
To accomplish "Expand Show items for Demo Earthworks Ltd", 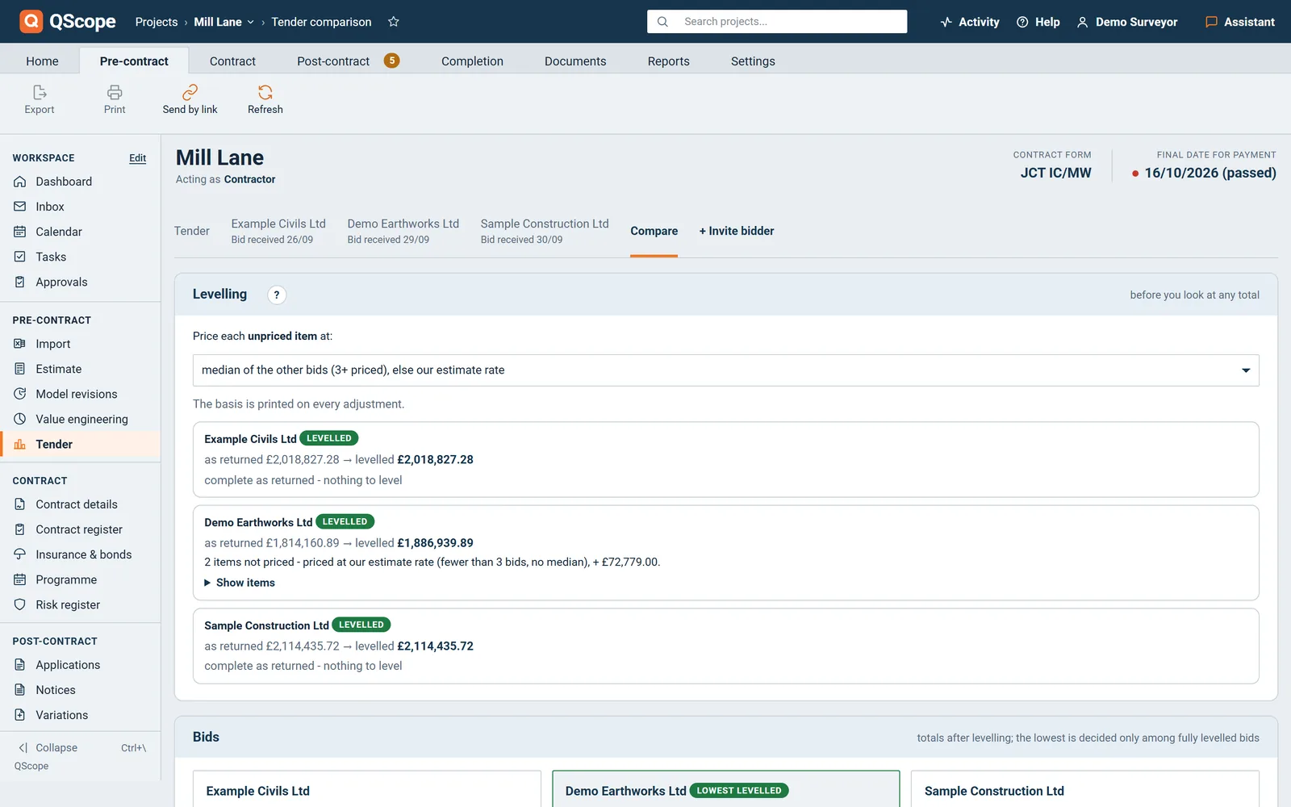I will [240, 583].
